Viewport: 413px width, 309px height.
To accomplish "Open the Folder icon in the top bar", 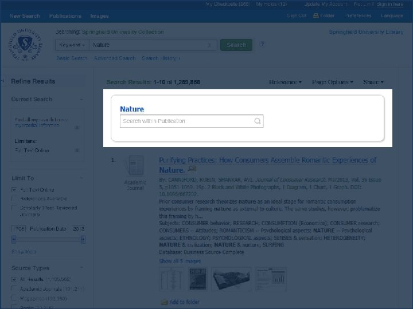I will [315, 16].
